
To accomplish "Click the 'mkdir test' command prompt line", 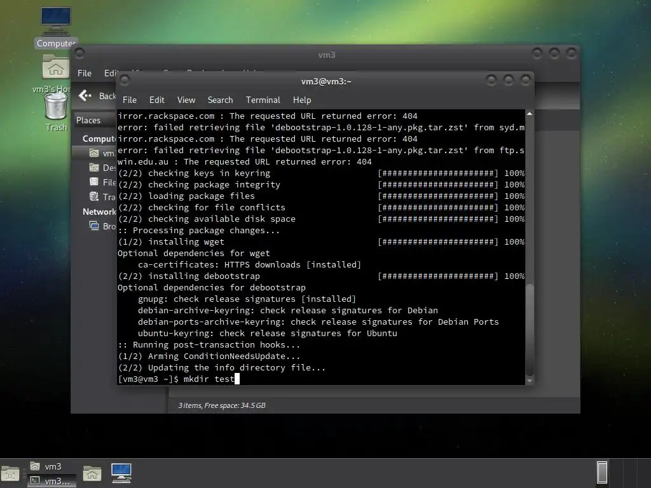I will pos(179,379).
